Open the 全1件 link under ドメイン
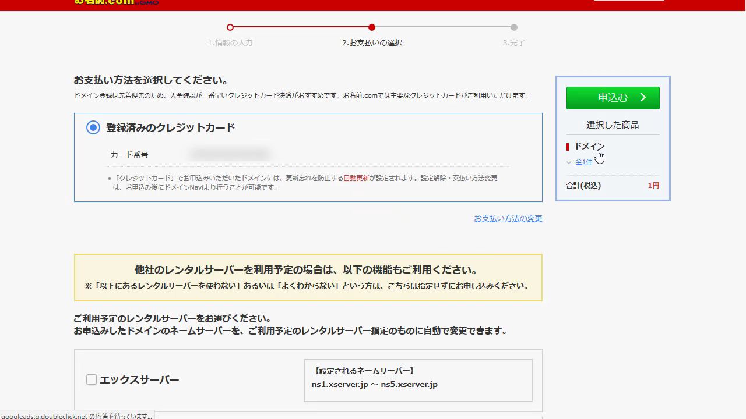 point(583,162)
